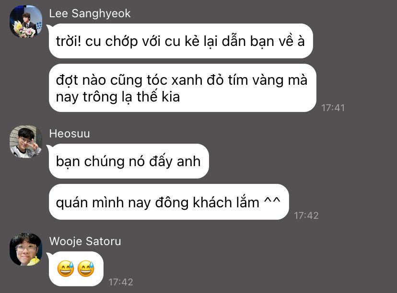Click the sender name Heosuu
This screenshot has width=397, height=293.
pos(70,134)
